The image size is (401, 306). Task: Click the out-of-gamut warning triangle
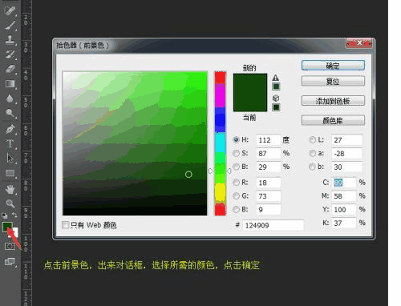276,78
